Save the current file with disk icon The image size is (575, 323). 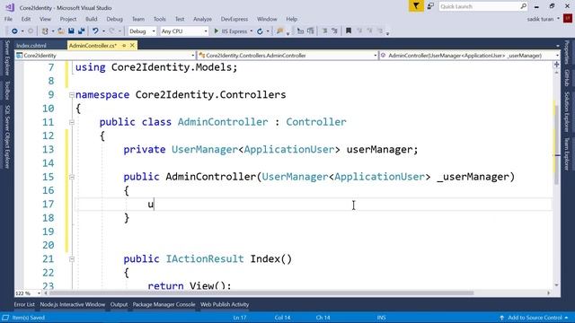tap(71, 31)
